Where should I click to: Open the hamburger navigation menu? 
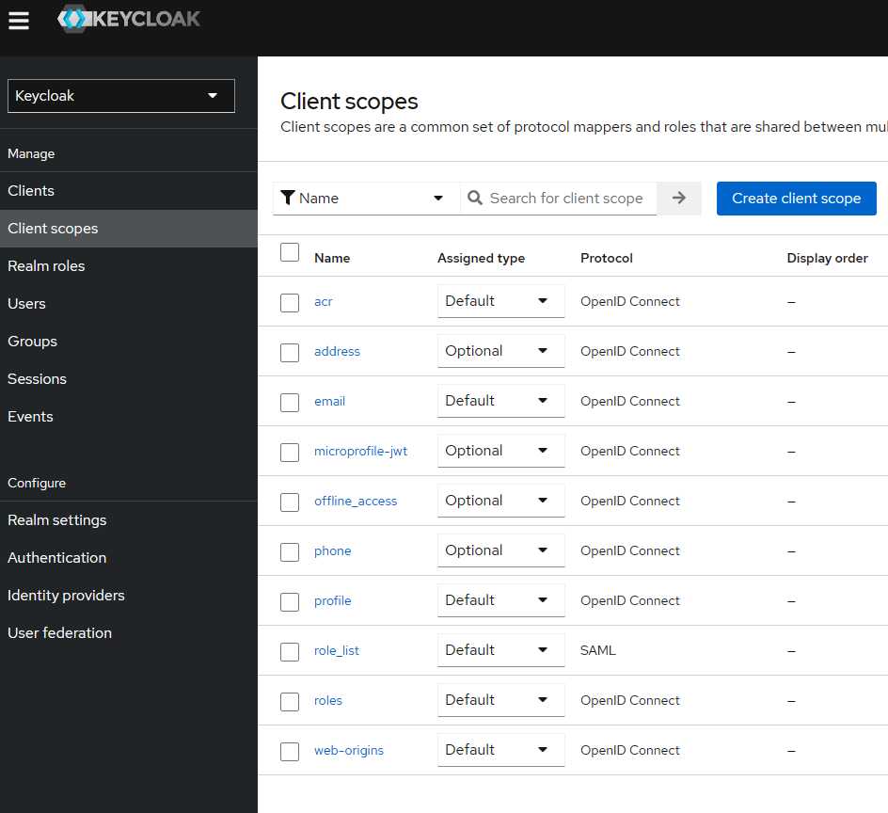[x=19, y=21]
